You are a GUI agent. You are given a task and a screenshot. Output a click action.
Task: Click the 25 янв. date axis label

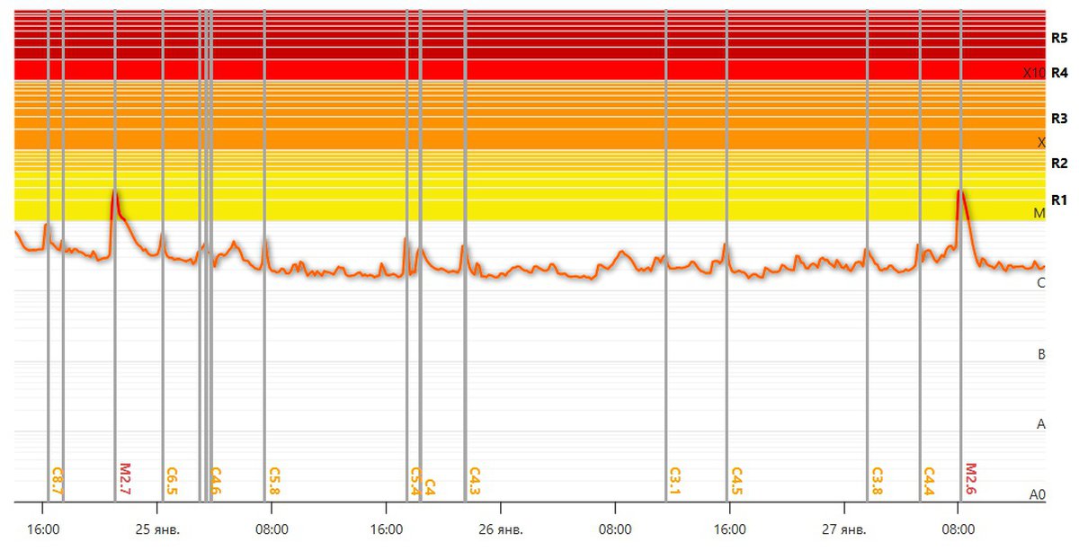(157, 529)
